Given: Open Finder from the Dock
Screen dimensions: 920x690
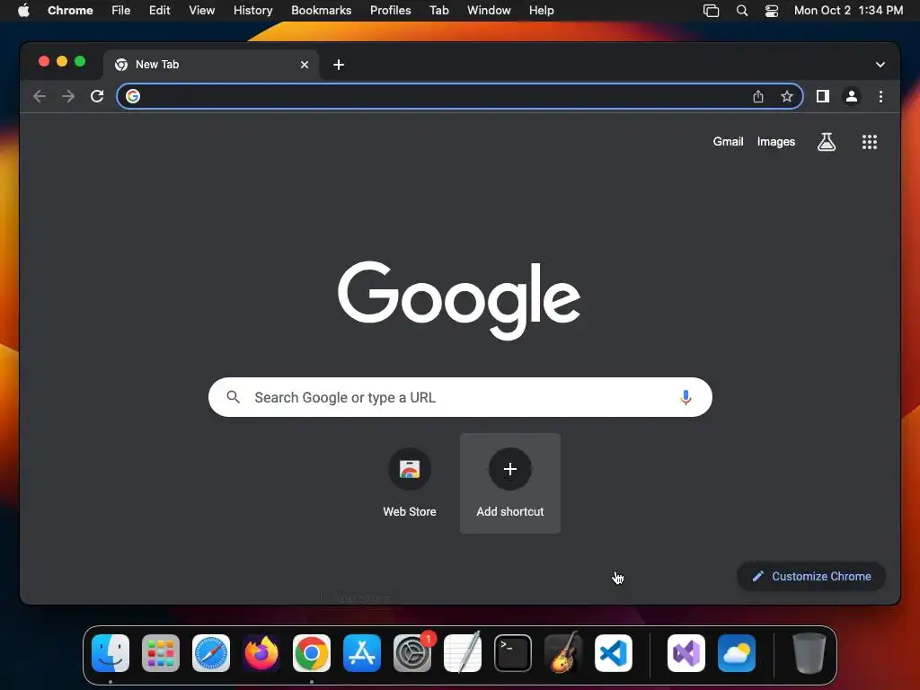Looking at the screenshot, I should tap(111, 653).
